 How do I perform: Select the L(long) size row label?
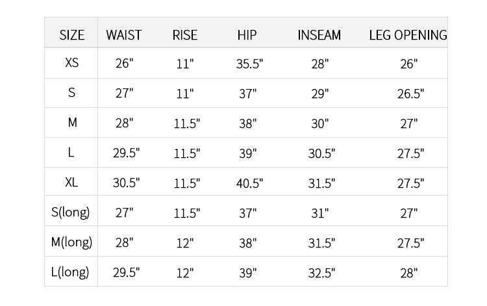(71, 273)
